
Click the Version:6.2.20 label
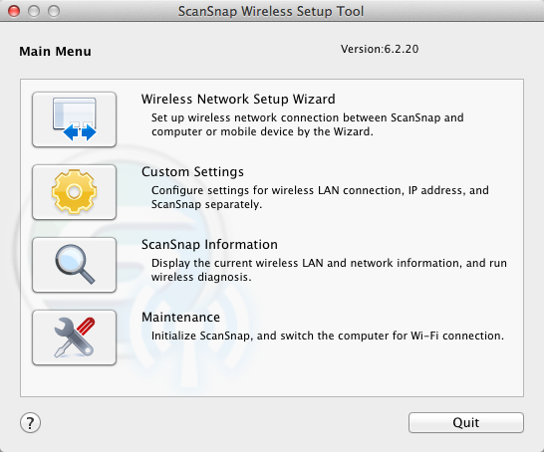(x=380, y=49)
